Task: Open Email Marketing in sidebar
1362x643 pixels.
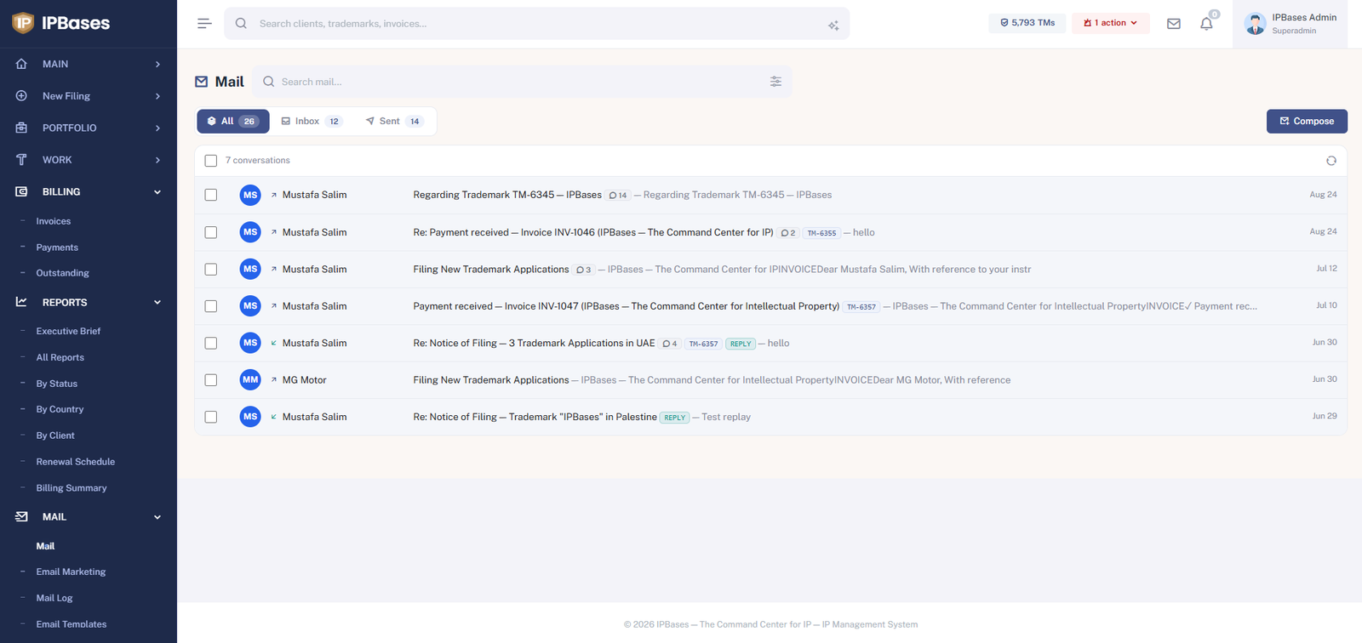Action: [71, 572]
